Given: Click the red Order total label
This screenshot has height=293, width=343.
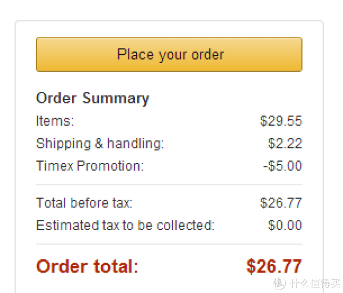Looking at the screenshot, I should pos(87,266).
